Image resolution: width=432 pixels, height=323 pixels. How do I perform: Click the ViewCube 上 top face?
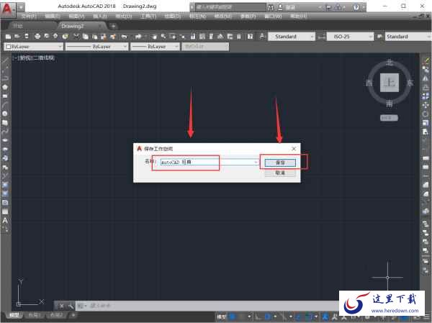click(390, 82)
